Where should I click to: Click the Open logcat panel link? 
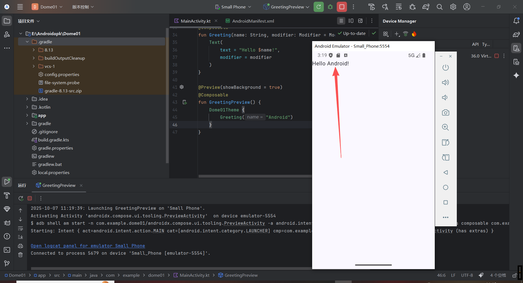click(x=88, y=246)
